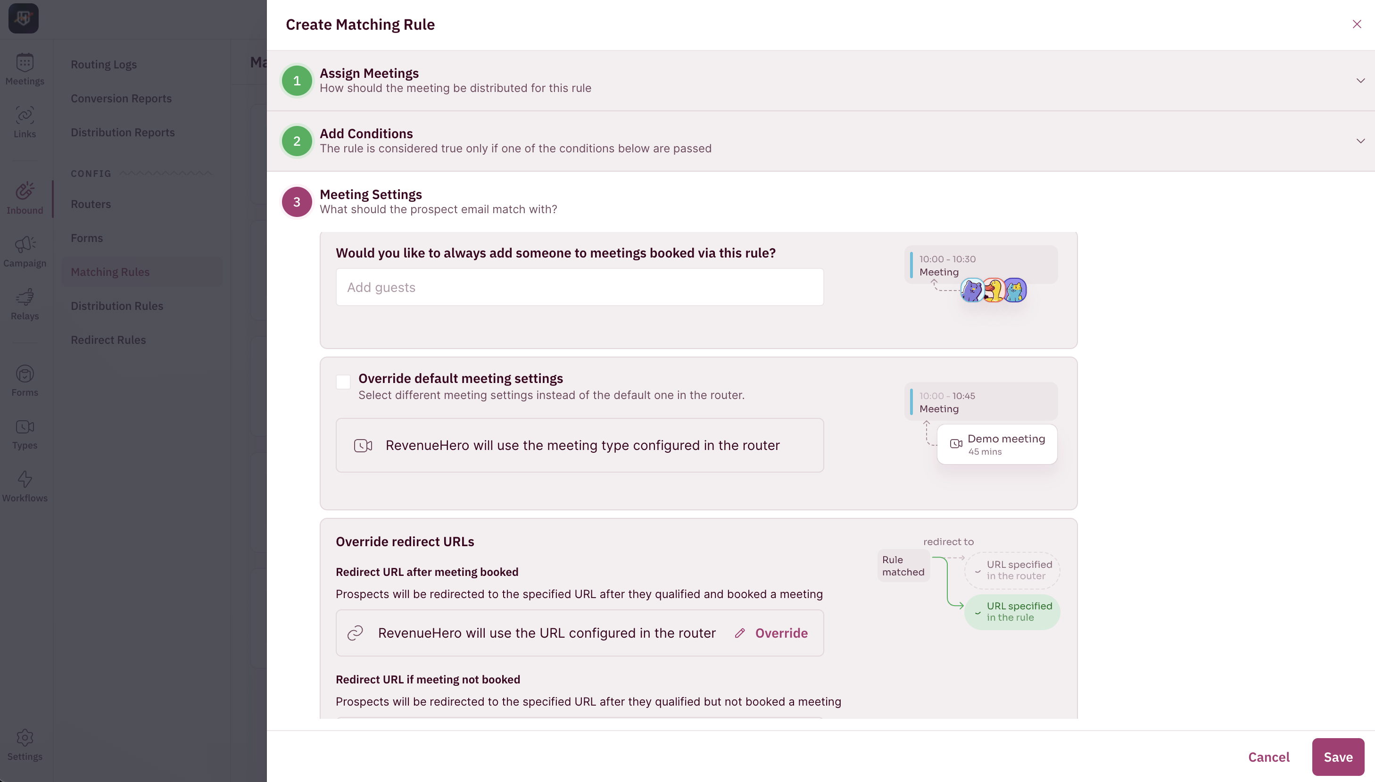Click the Override link for redirect URL
This screenshot has width=1375, height=782.
pyautogui.click(x=781, y=632)
